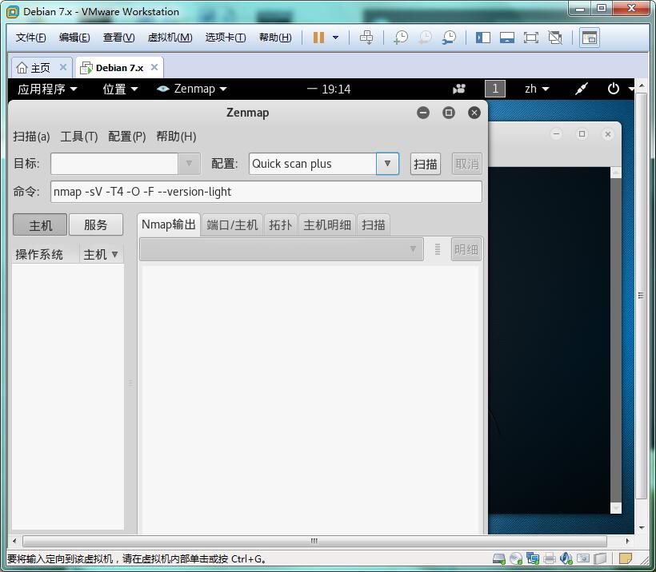
Task: Send Ctrl+Alt+Del to the virtual machine
Action: pyautogui.click(x=366, y=38)
